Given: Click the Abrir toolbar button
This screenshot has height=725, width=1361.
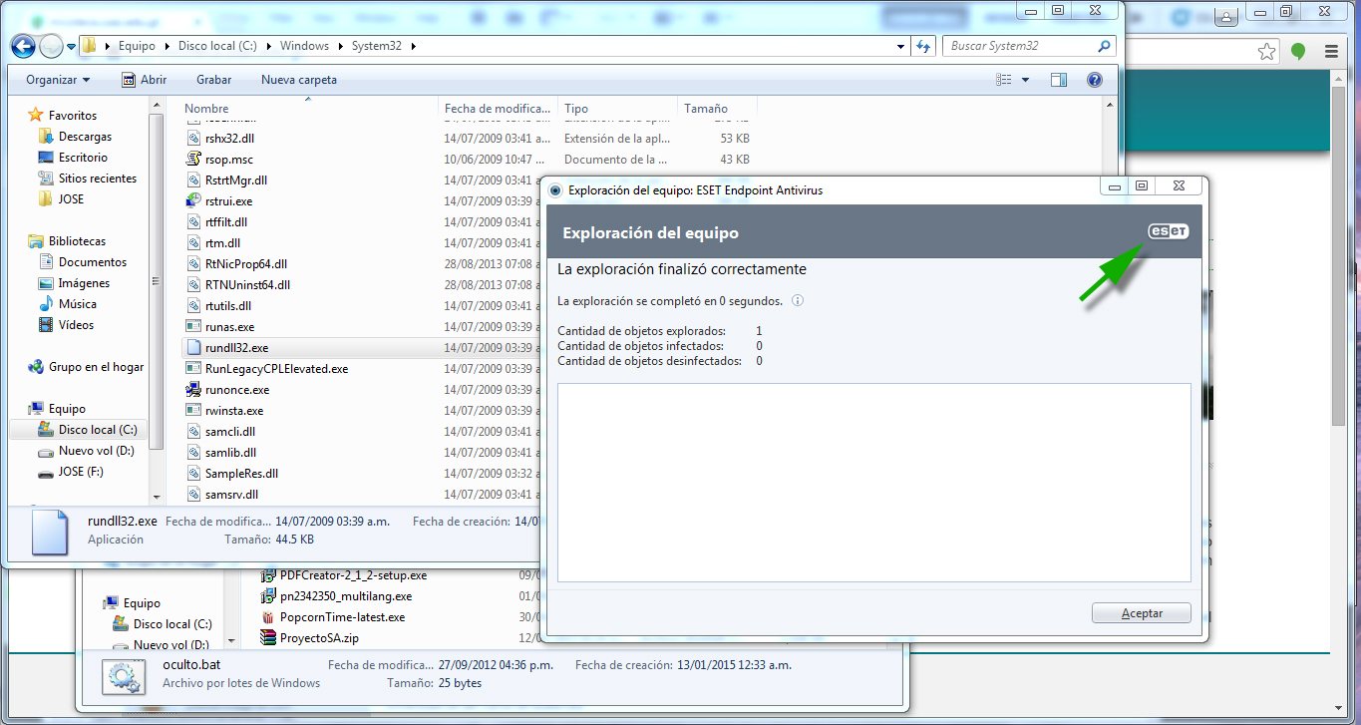Looking at the screenshot, I should click(144, 80).
